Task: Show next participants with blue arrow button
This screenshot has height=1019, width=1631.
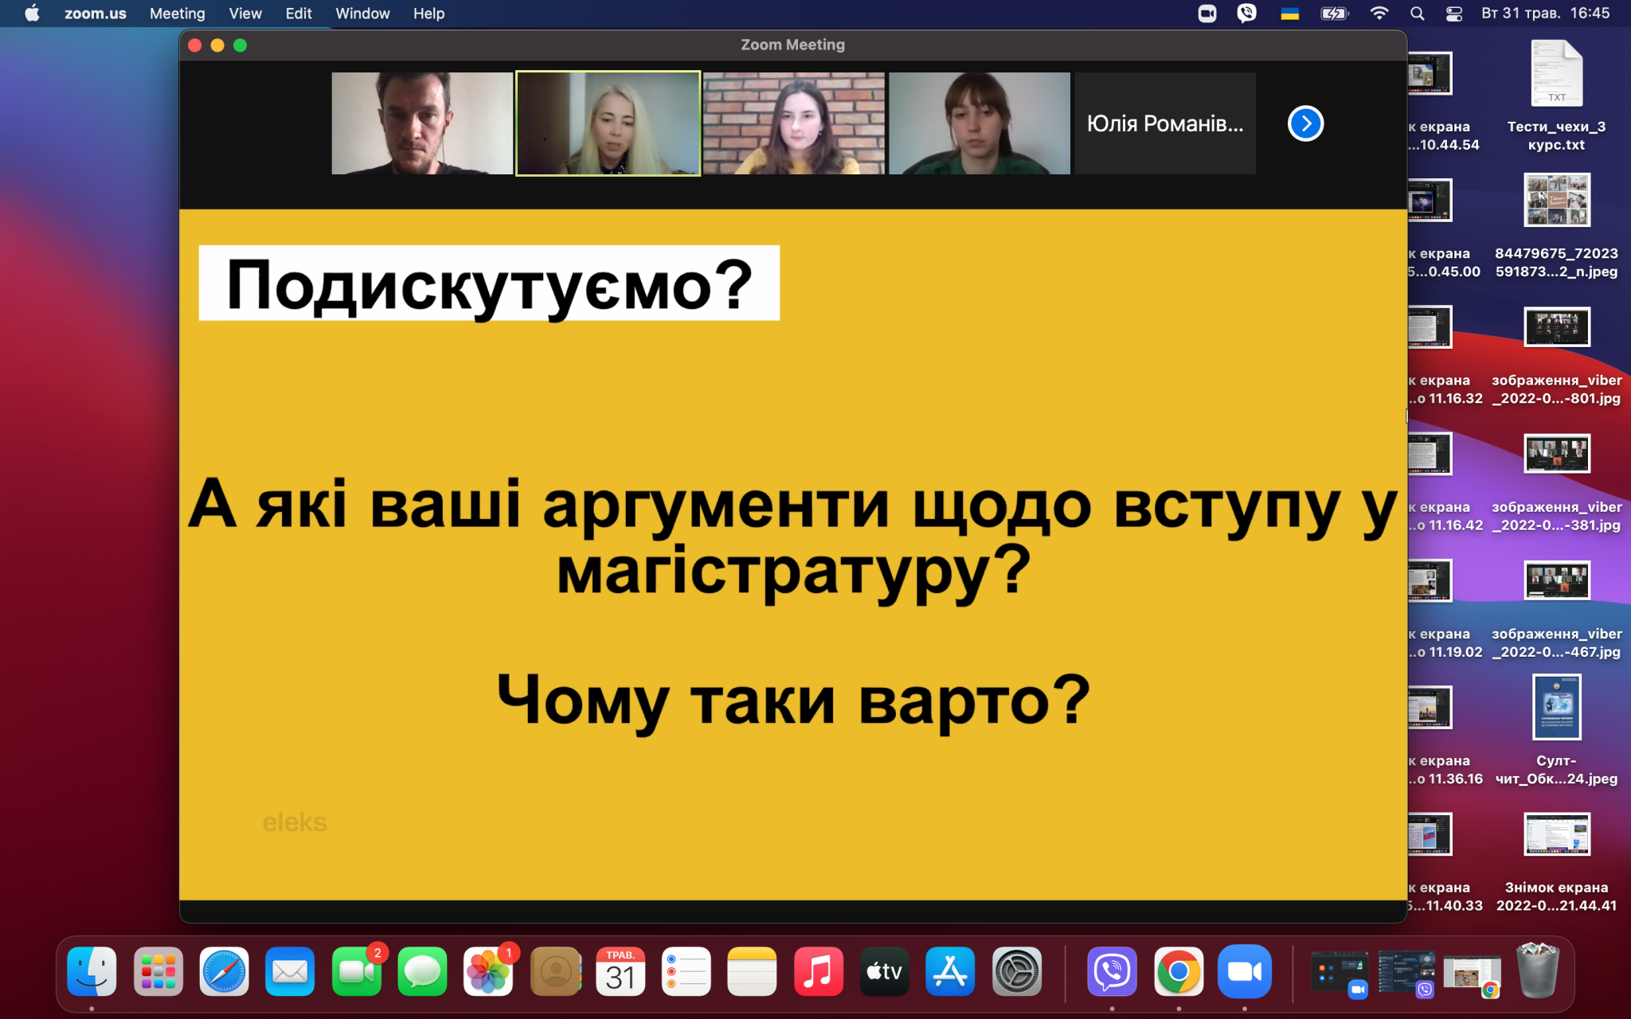Action: click(1305, 123)
